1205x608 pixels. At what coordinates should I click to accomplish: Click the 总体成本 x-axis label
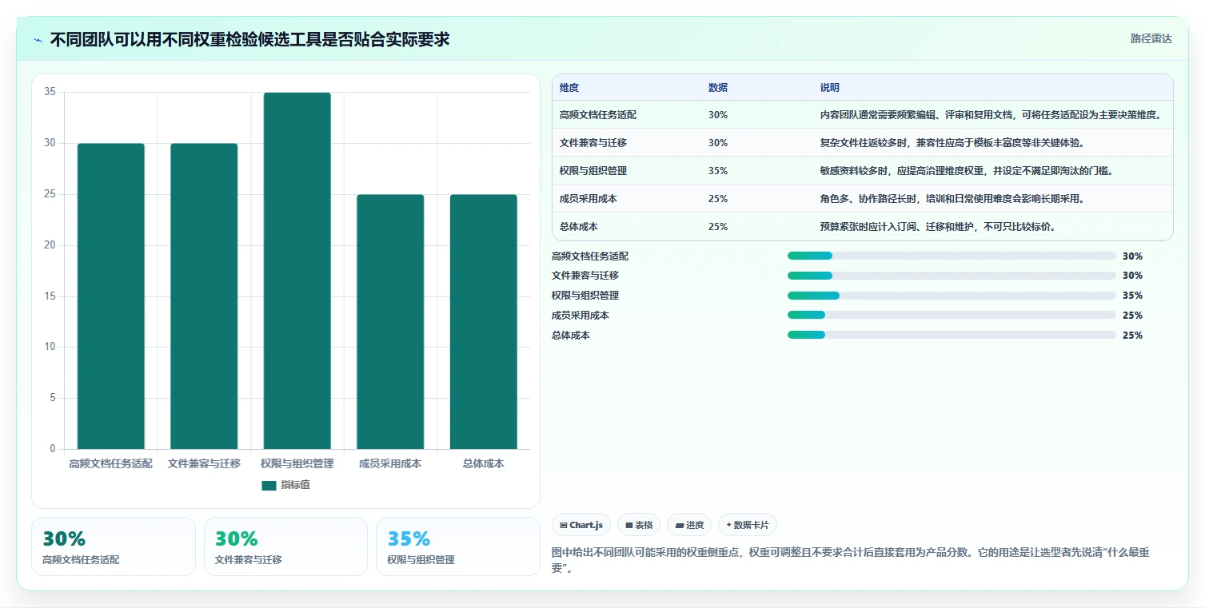tap(484, 464)
